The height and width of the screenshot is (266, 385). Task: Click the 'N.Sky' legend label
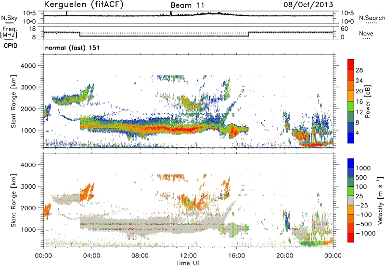pyautogui.click(x=9, y=18)
